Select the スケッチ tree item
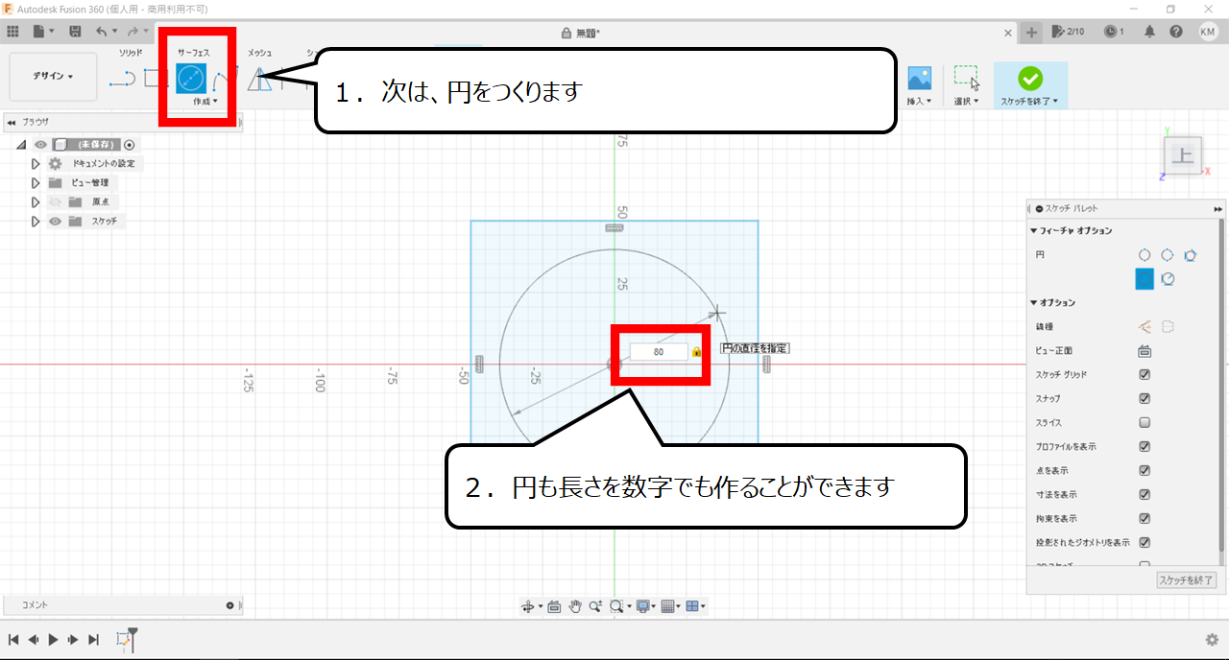The image size is (1229, 660). coord(104,222)
